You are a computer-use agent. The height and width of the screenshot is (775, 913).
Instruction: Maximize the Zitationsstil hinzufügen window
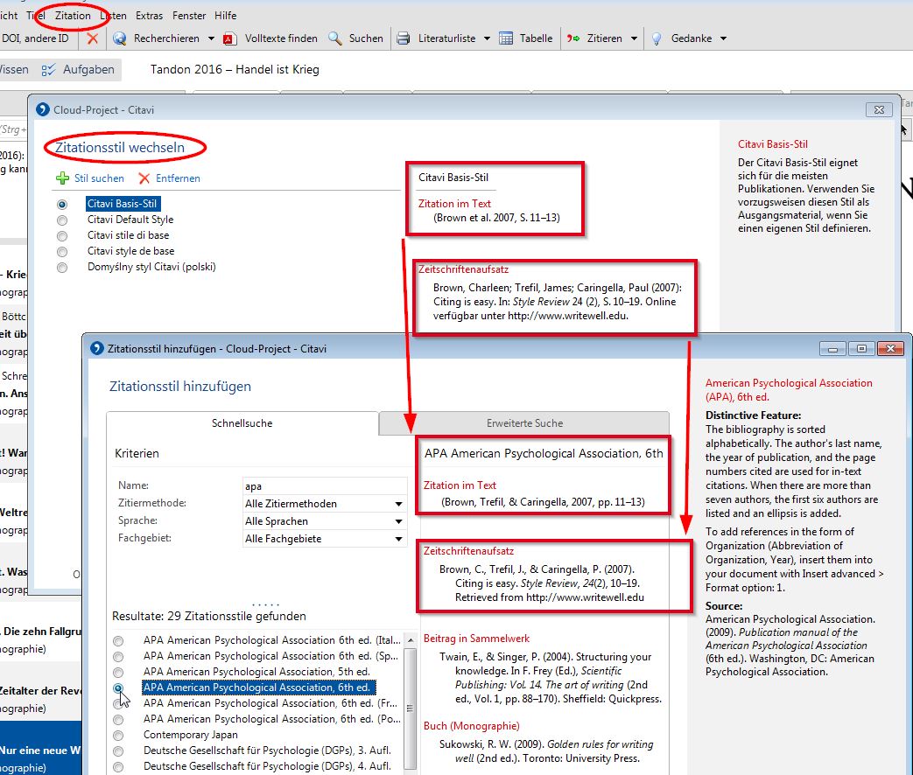click(x=861, y=348)
